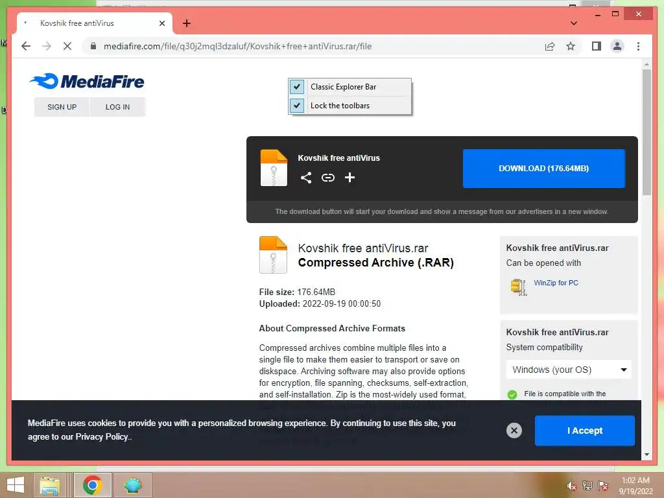664x498 pixels.
Task: Dismiss cookie notice with round X
Action: pyautogui.click(x=514, y=431)
